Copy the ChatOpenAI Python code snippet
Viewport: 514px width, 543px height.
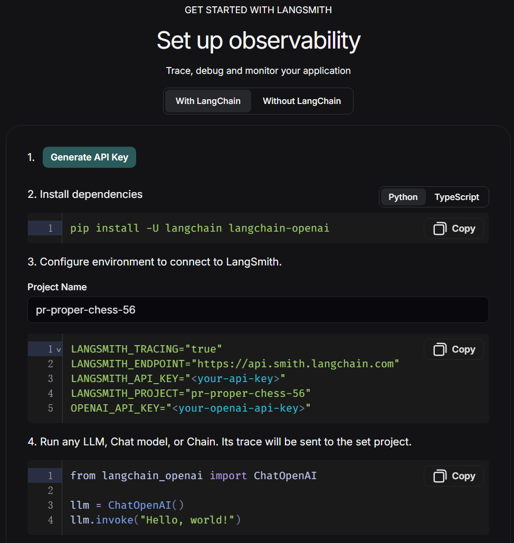[x=454, y=476]
